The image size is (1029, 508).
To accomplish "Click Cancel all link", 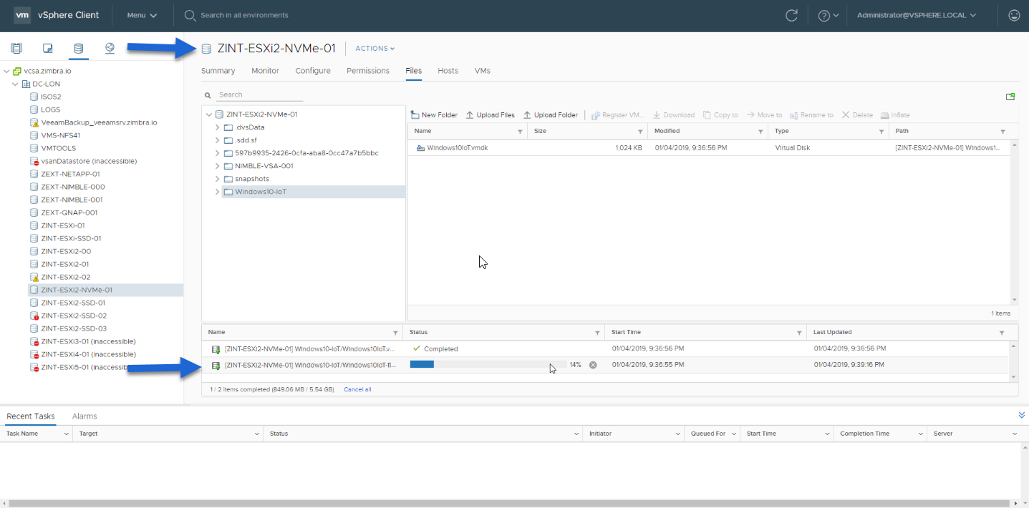I will 357,389.
